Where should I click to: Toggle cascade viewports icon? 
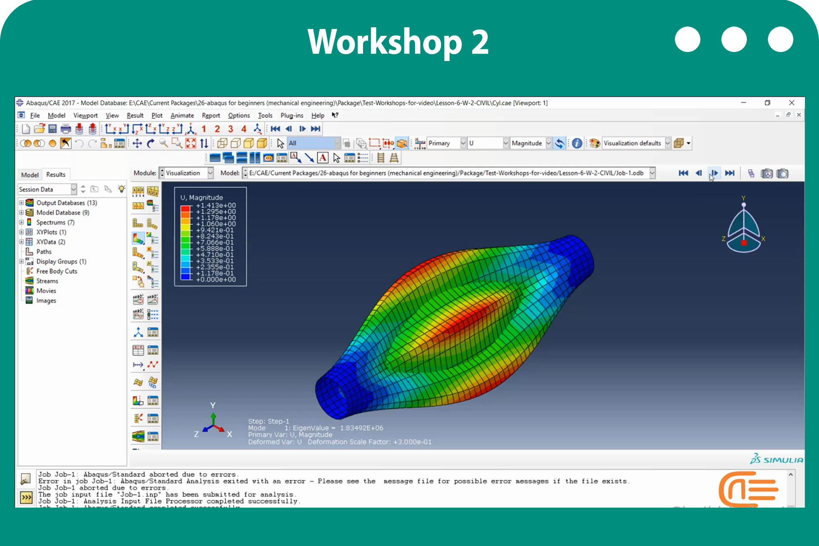coord(228,158)
